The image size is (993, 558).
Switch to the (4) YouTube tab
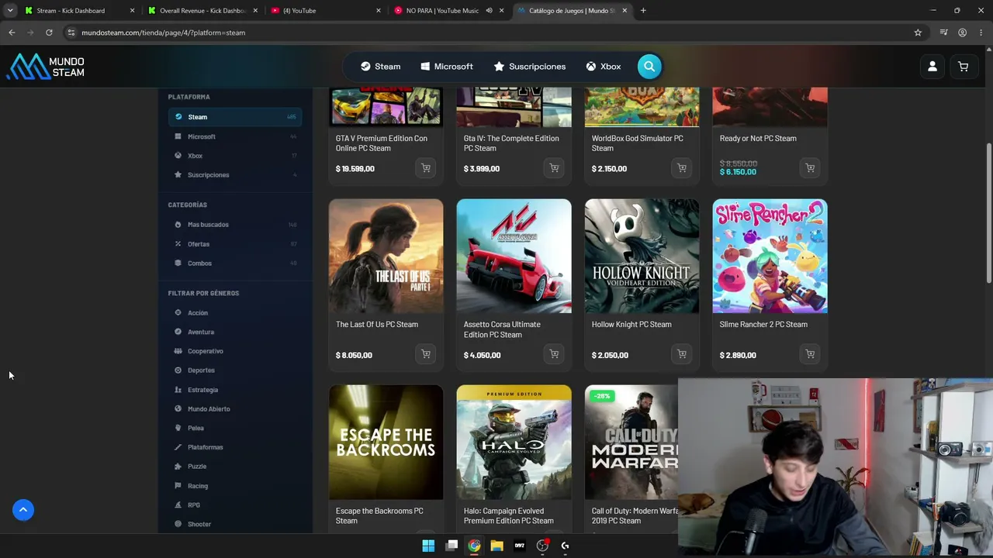(x=326, y=11)
